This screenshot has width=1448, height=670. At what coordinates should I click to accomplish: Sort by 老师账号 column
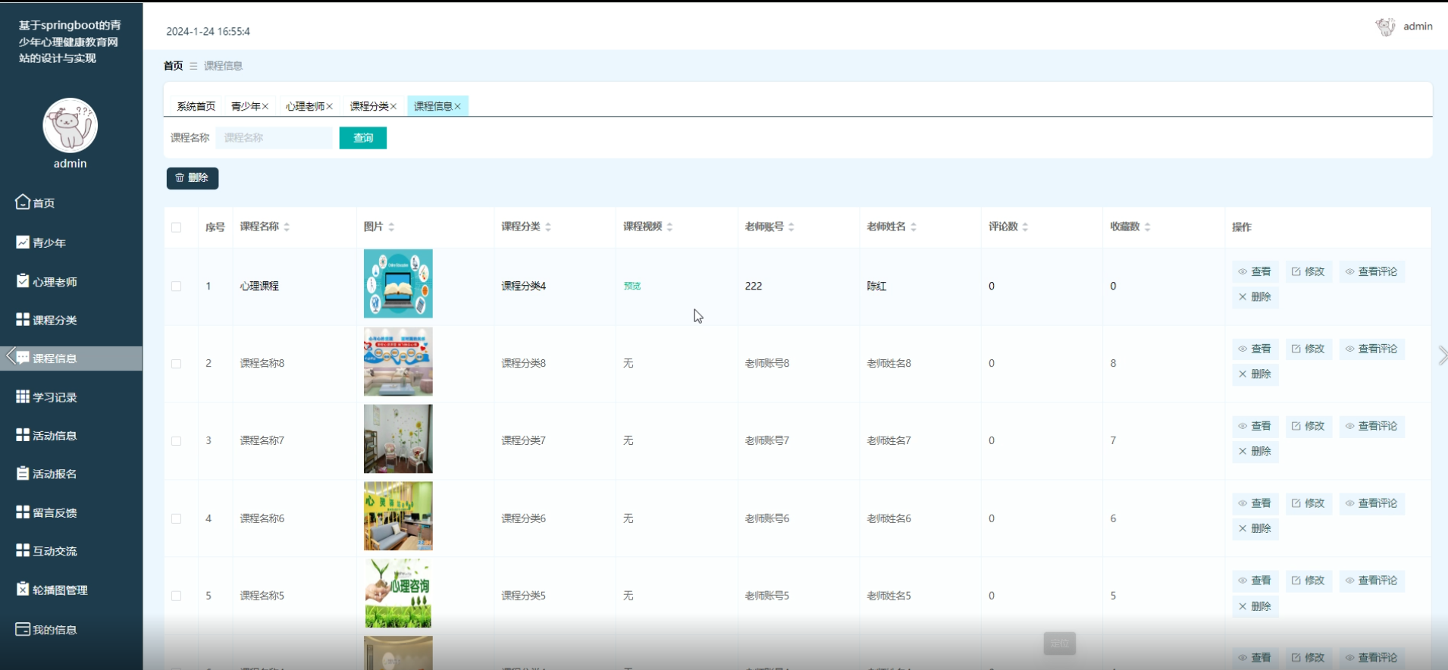pyautogui.click(x=791, y=227)
